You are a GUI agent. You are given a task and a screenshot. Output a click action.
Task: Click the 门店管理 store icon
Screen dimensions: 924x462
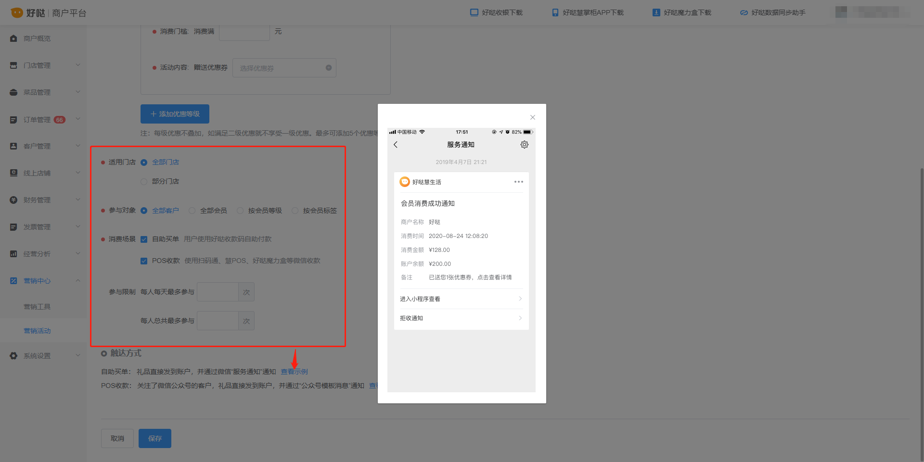(x=13, y=65)
